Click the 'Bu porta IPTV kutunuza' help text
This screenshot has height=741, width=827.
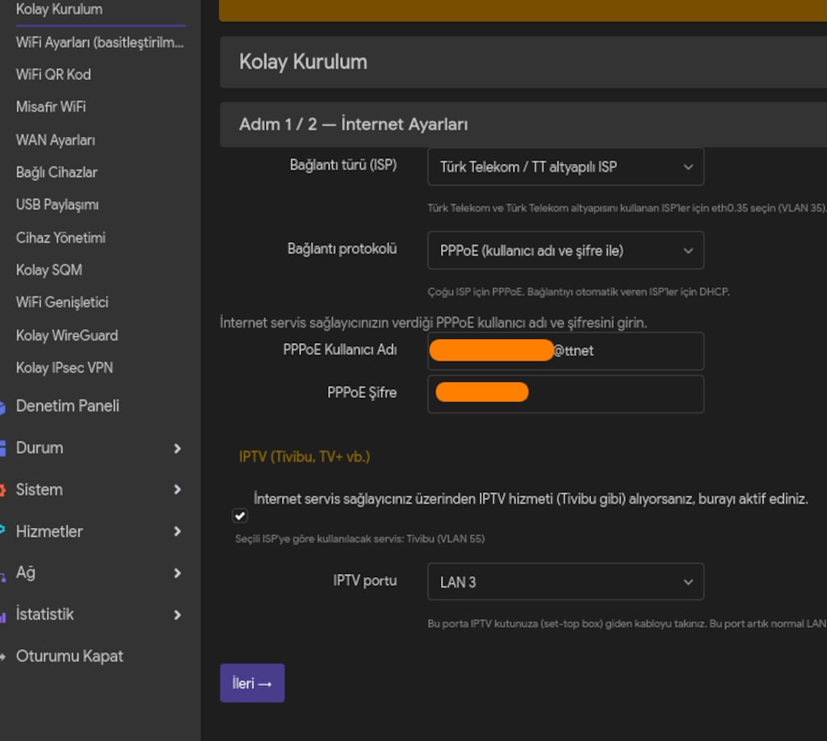tap(627, 623)
